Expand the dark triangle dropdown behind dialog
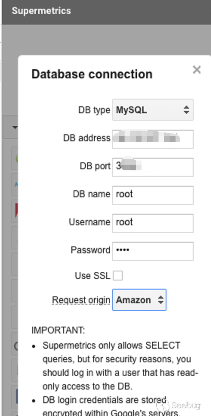The image size is (211, 416). 15,127
